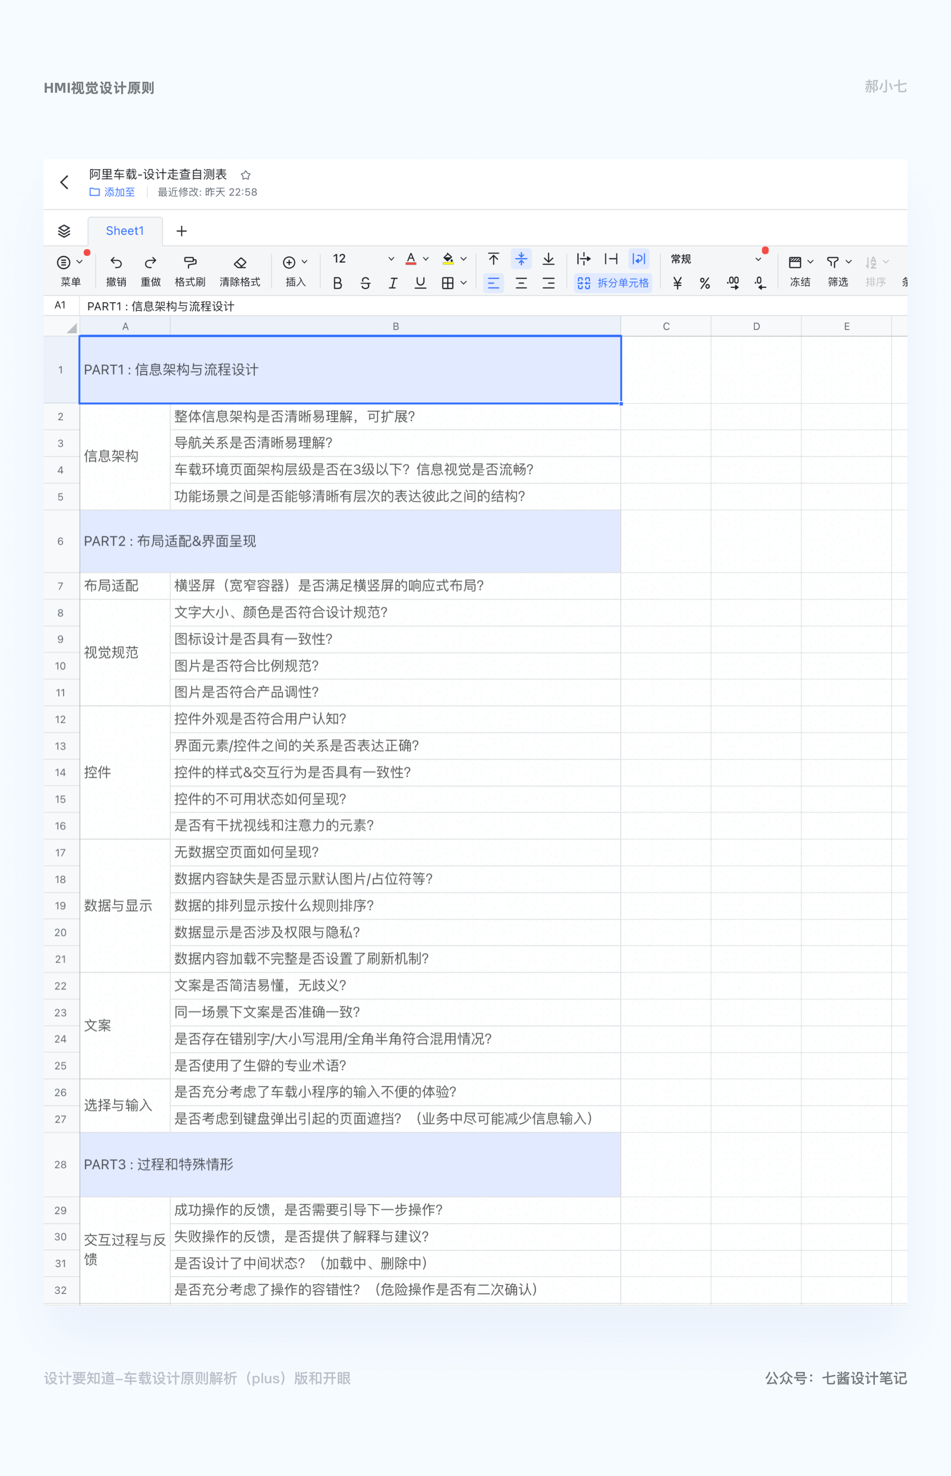Click the percent format icon
The width and height of the screenshot is (951, 1476).
(x=705, y=284)
